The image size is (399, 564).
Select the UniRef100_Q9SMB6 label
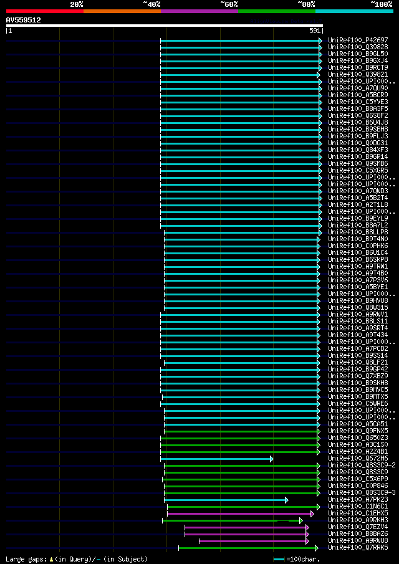[x=358, y=163]
